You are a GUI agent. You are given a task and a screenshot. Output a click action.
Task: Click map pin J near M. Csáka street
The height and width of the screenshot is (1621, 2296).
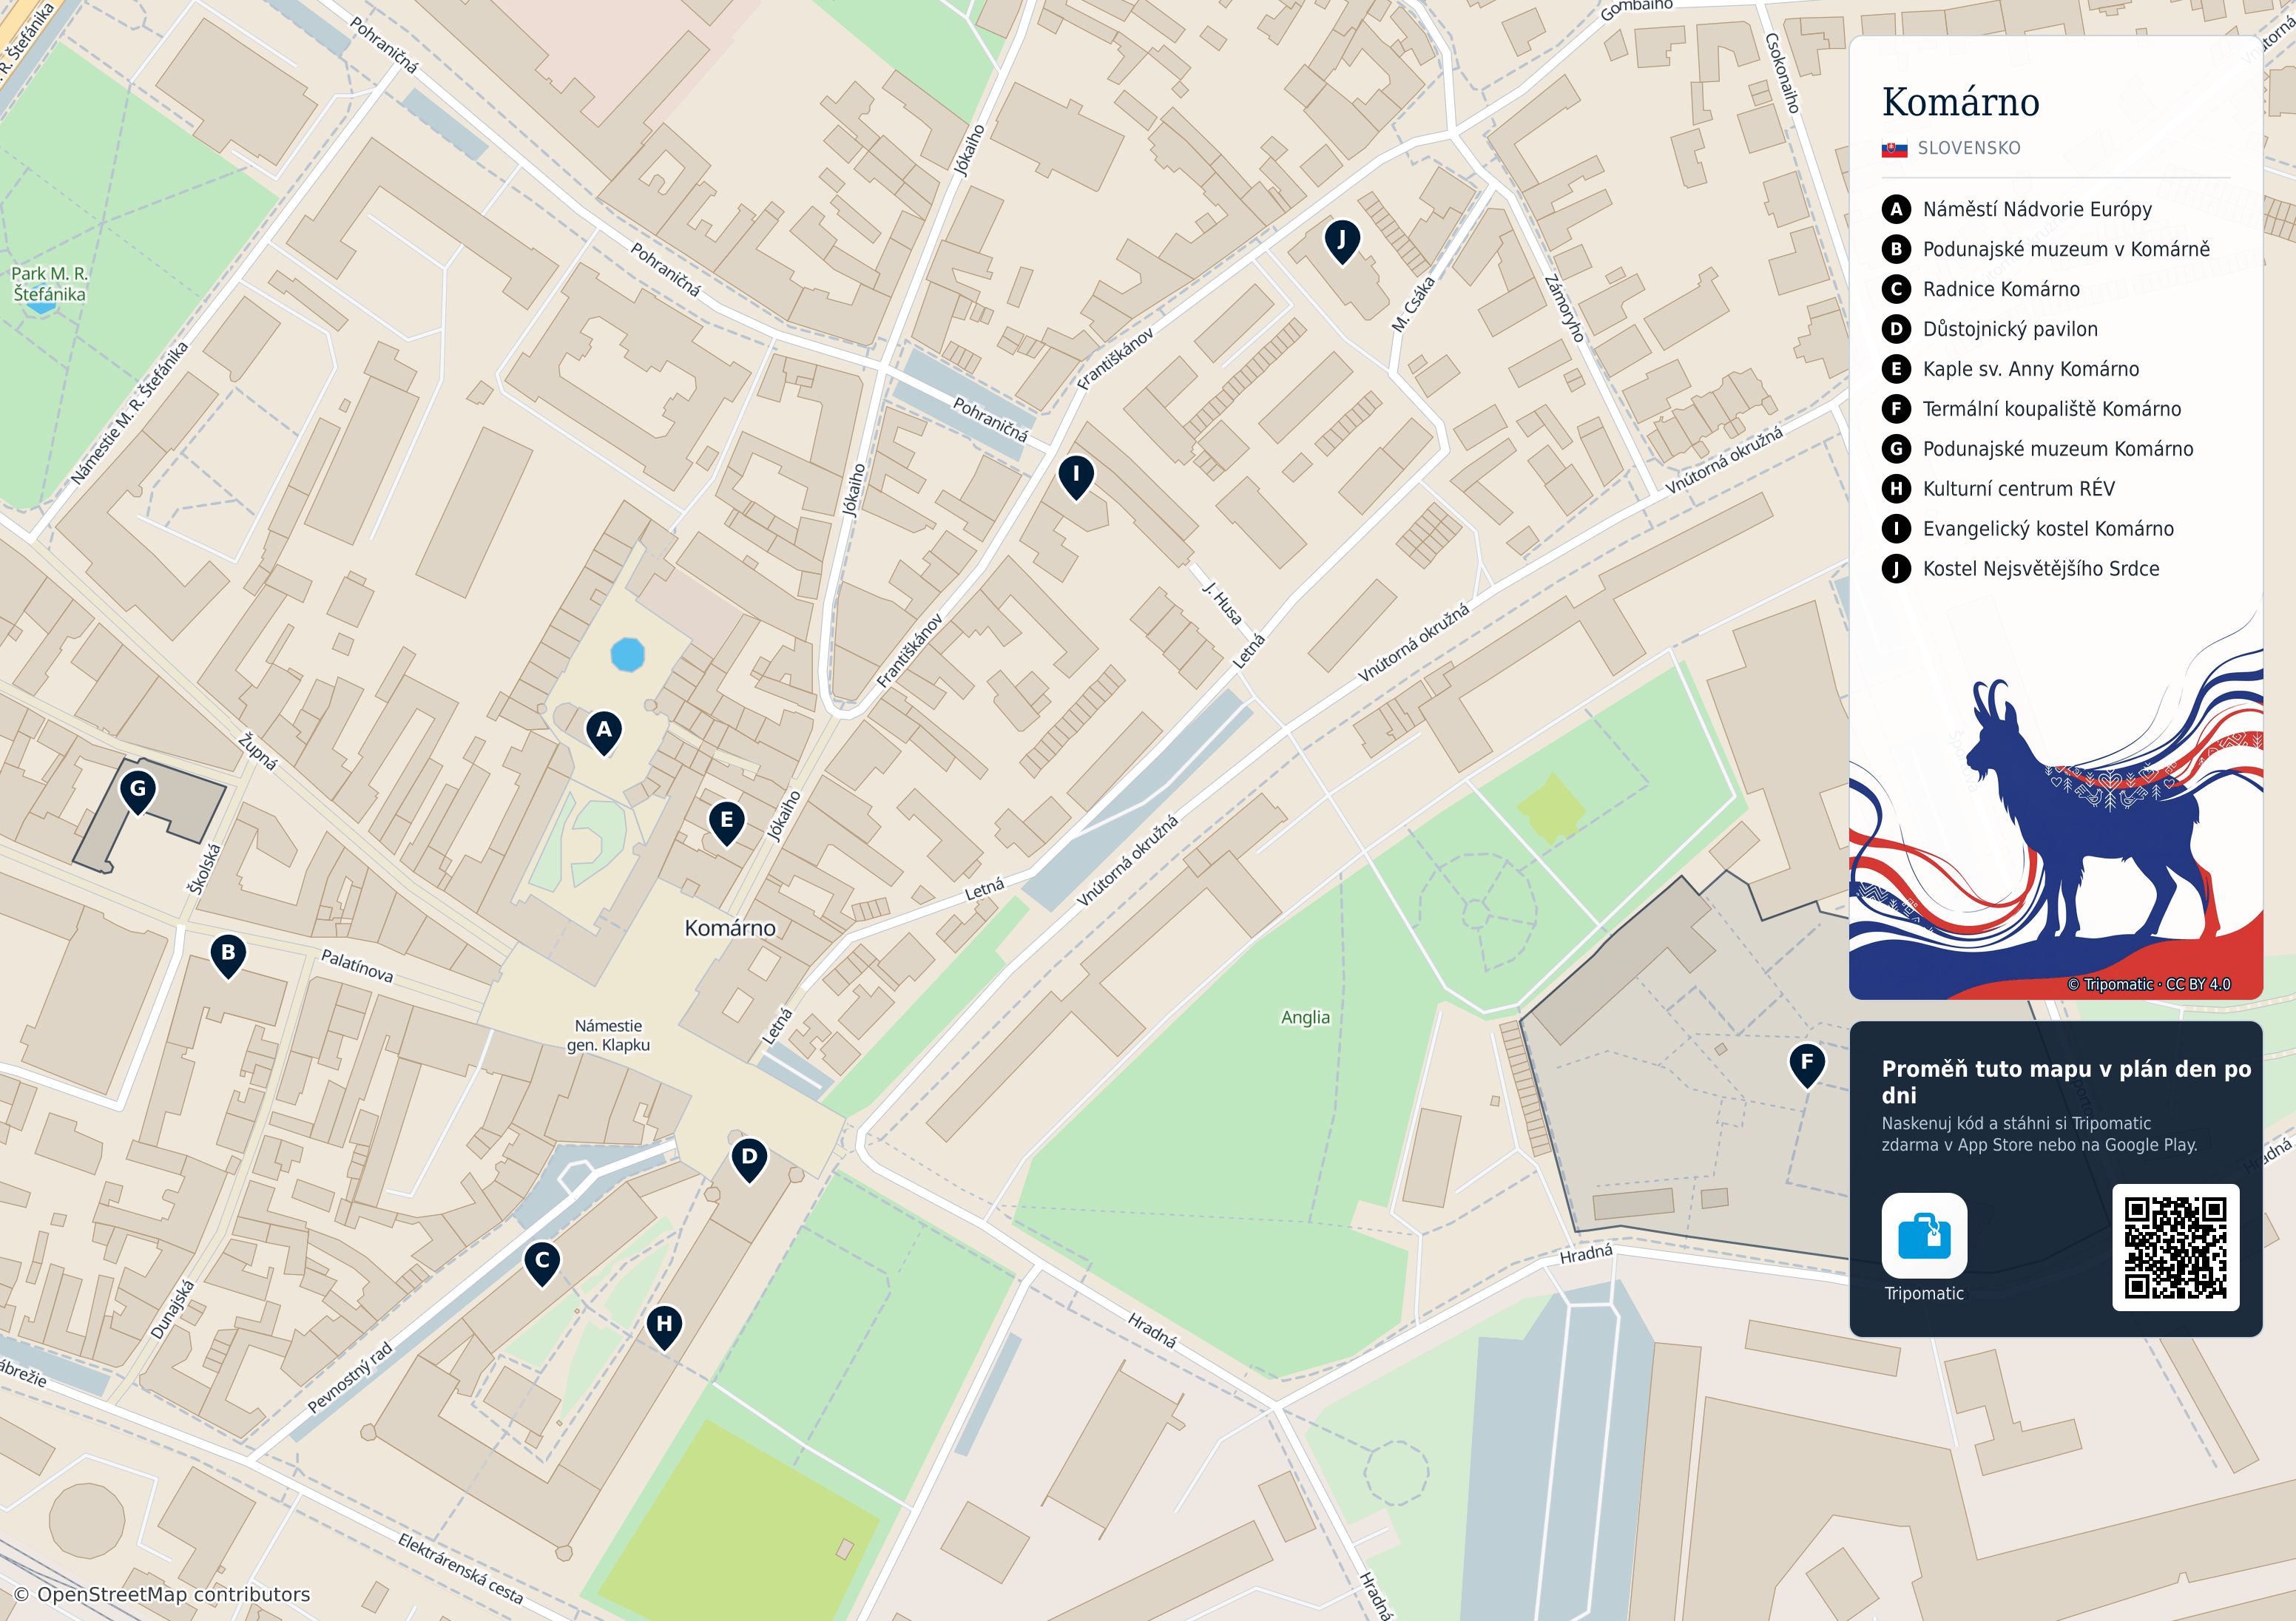click(1342, 241)
